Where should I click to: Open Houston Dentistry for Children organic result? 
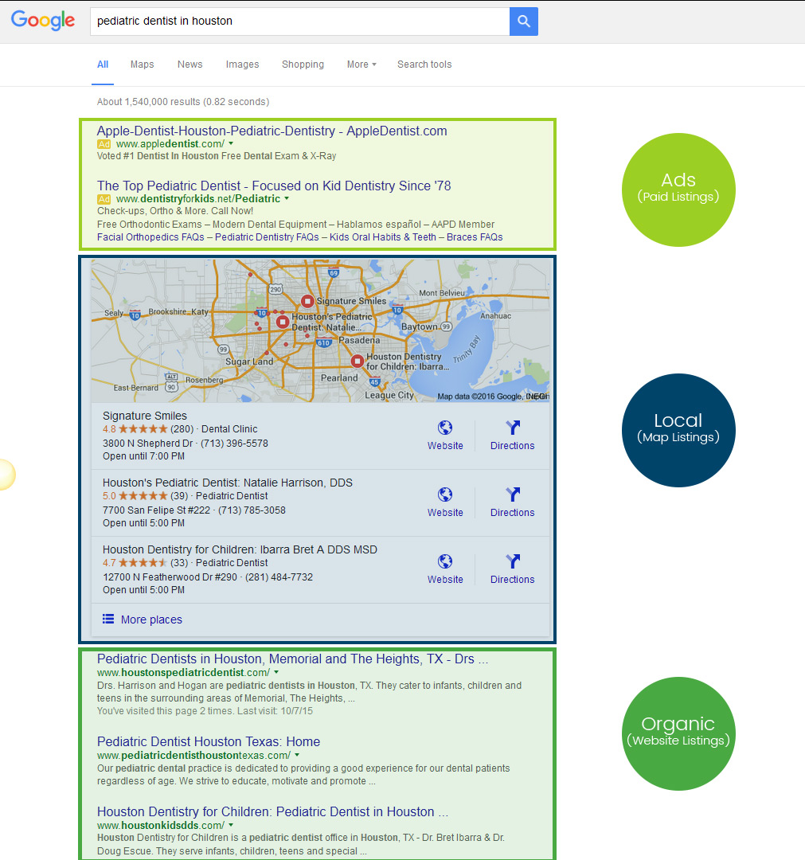(272, 811)
